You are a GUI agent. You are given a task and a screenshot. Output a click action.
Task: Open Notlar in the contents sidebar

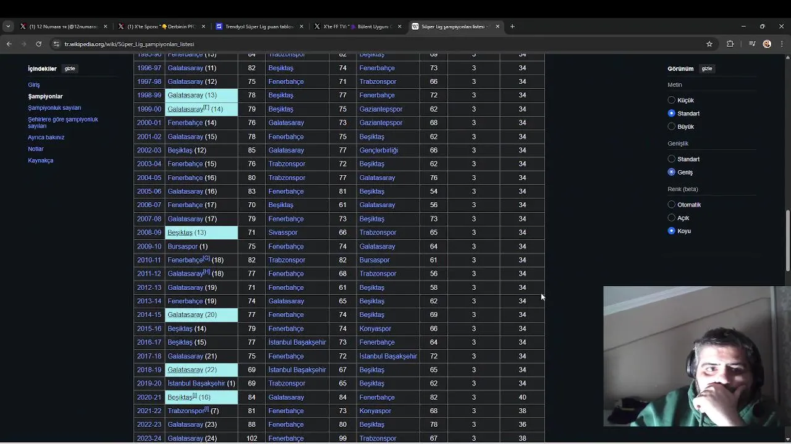click(36, 149)
